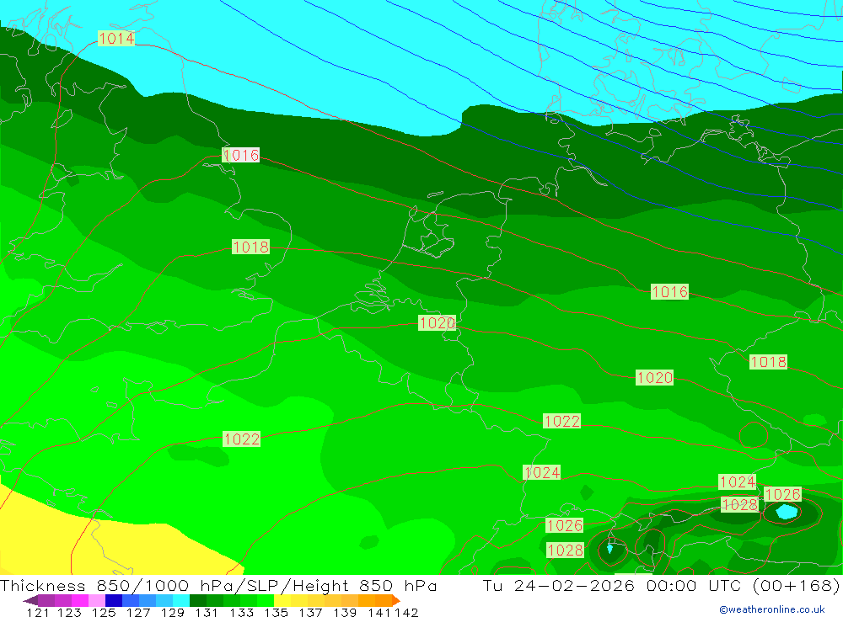This screenshot has width=843, height=617.
Task: Click the small cyan spot over Austria
Action: [787, 511]
